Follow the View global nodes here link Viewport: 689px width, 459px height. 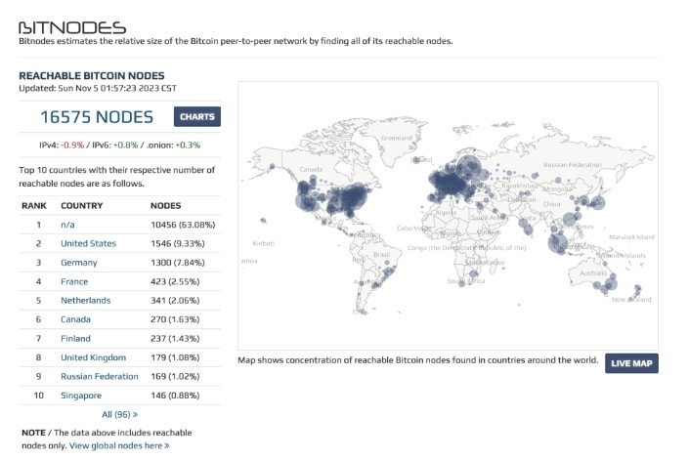[x=119, y=445]
